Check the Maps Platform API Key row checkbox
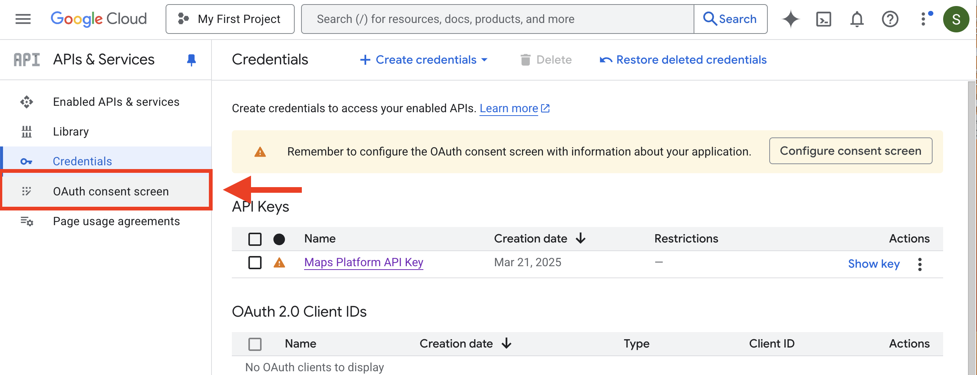The height and width of the screenshot is (375, 977). 255,263
